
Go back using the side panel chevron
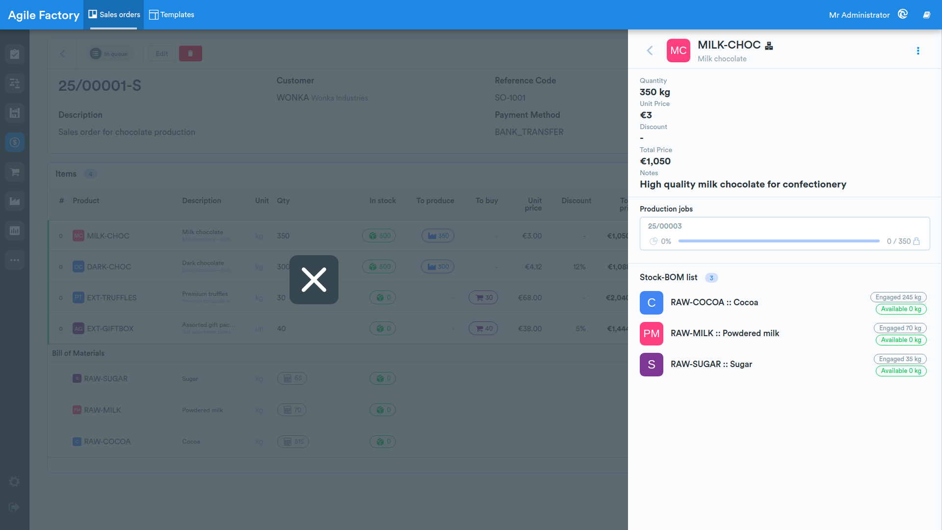650,51
